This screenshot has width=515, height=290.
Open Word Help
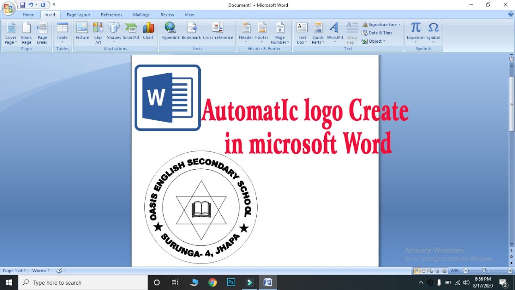click(511, 14)
